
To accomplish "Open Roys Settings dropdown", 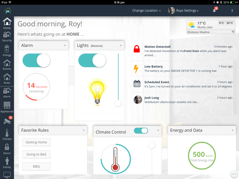I will click(187, 11).
